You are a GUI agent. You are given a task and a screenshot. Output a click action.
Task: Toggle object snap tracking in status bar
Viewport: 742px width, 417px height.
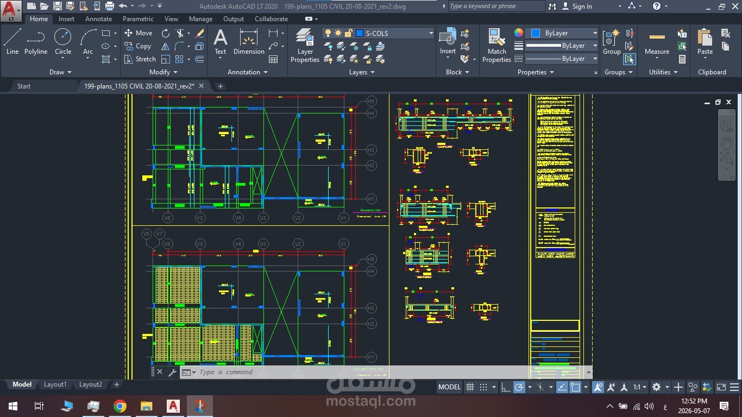pyautogui.click(x=562, y=387)
